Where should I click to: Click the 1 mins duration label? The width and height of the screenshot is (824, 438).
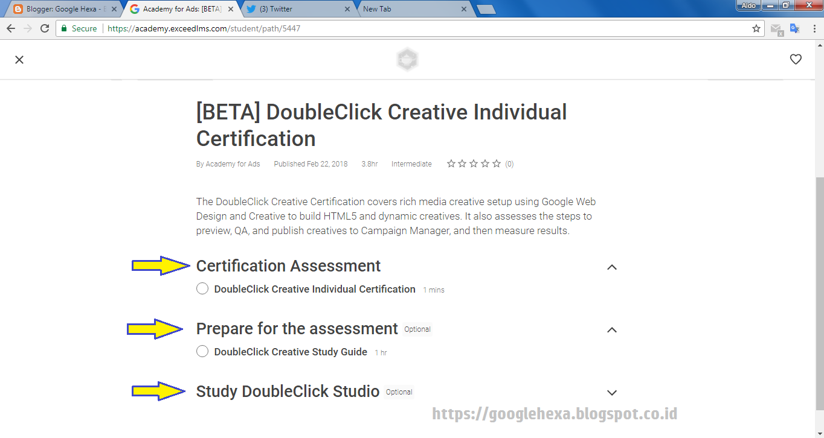coord(434,290)
